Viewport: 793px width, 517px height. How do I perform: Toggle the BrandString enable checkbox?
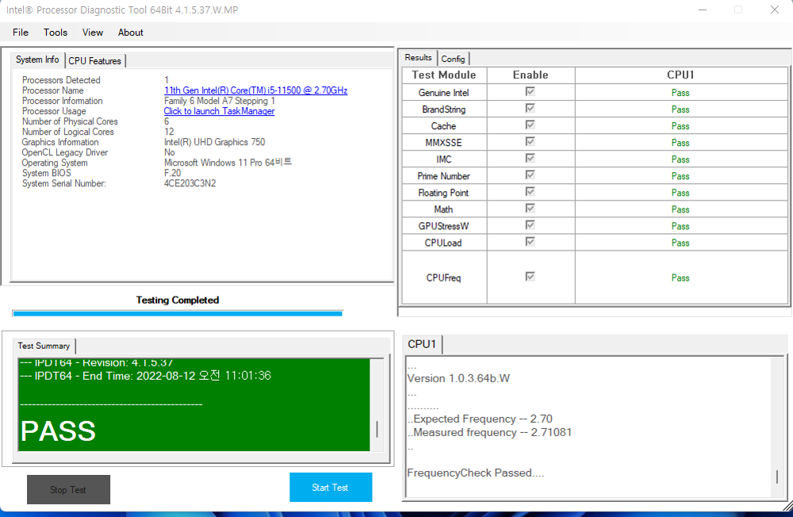(530, 109)
